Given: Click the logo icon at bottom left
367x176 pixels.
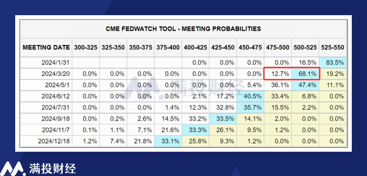Looking at the screenshot, I should point(13,168).
